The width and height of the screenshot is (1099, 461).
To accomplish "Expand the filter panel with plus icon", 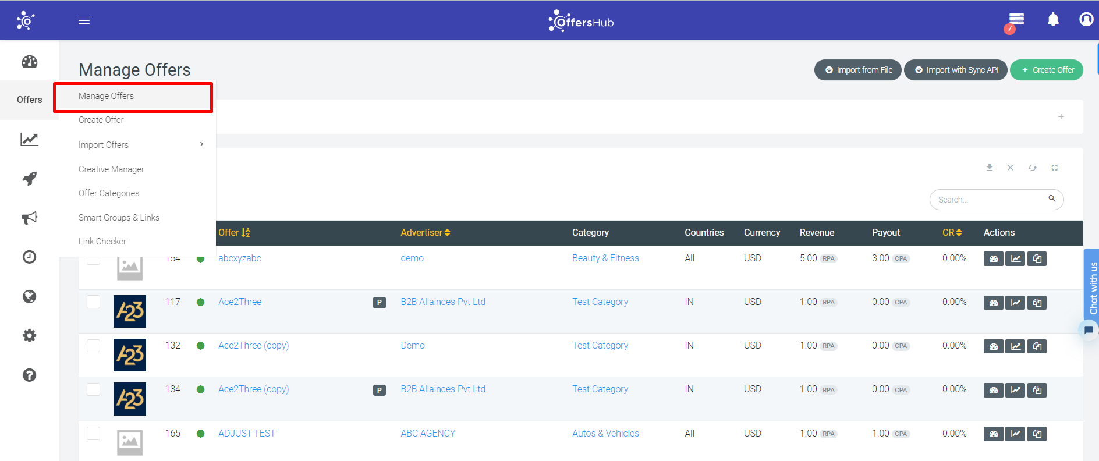I will 1061,116.
